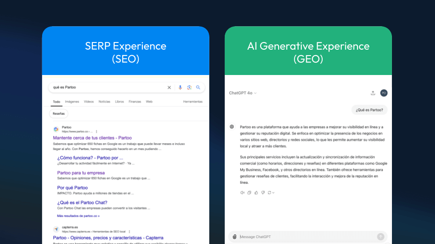Open 'Mantente cerca de tus clientes - Partoo' result
The height and width of the screenshot is (244, 435).
92,138
